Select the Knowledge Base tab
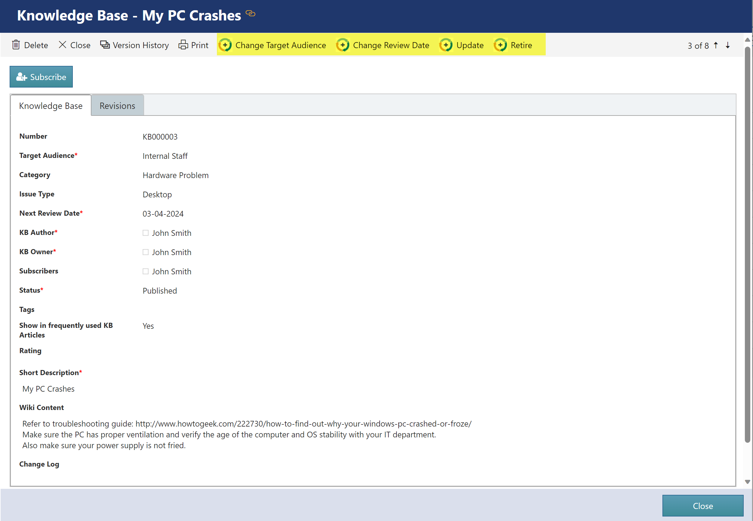 [x=51, y=106]
